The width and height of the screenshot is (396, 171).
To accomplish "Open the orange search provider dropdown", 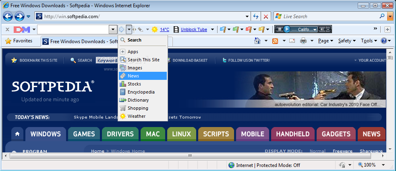I will click(x=390, y=17).
